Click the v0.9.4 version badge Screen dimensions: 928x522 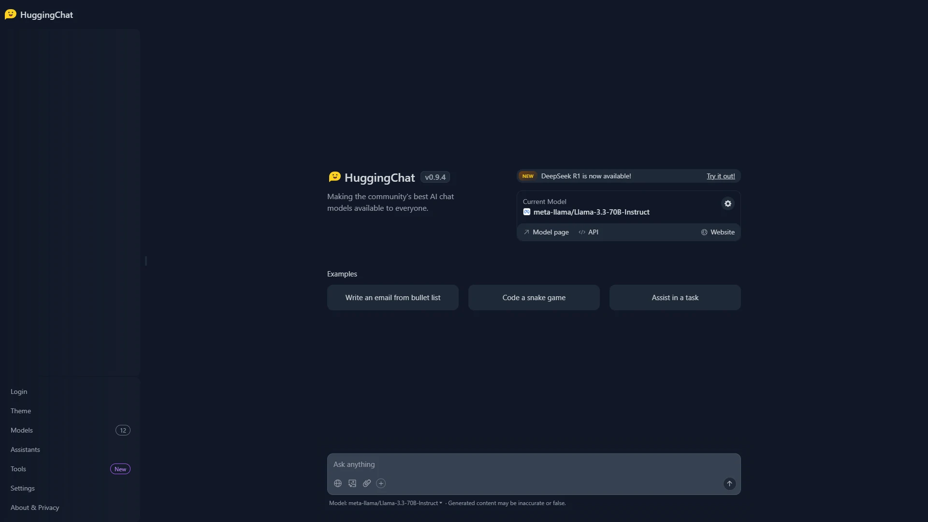pos(435,177)
